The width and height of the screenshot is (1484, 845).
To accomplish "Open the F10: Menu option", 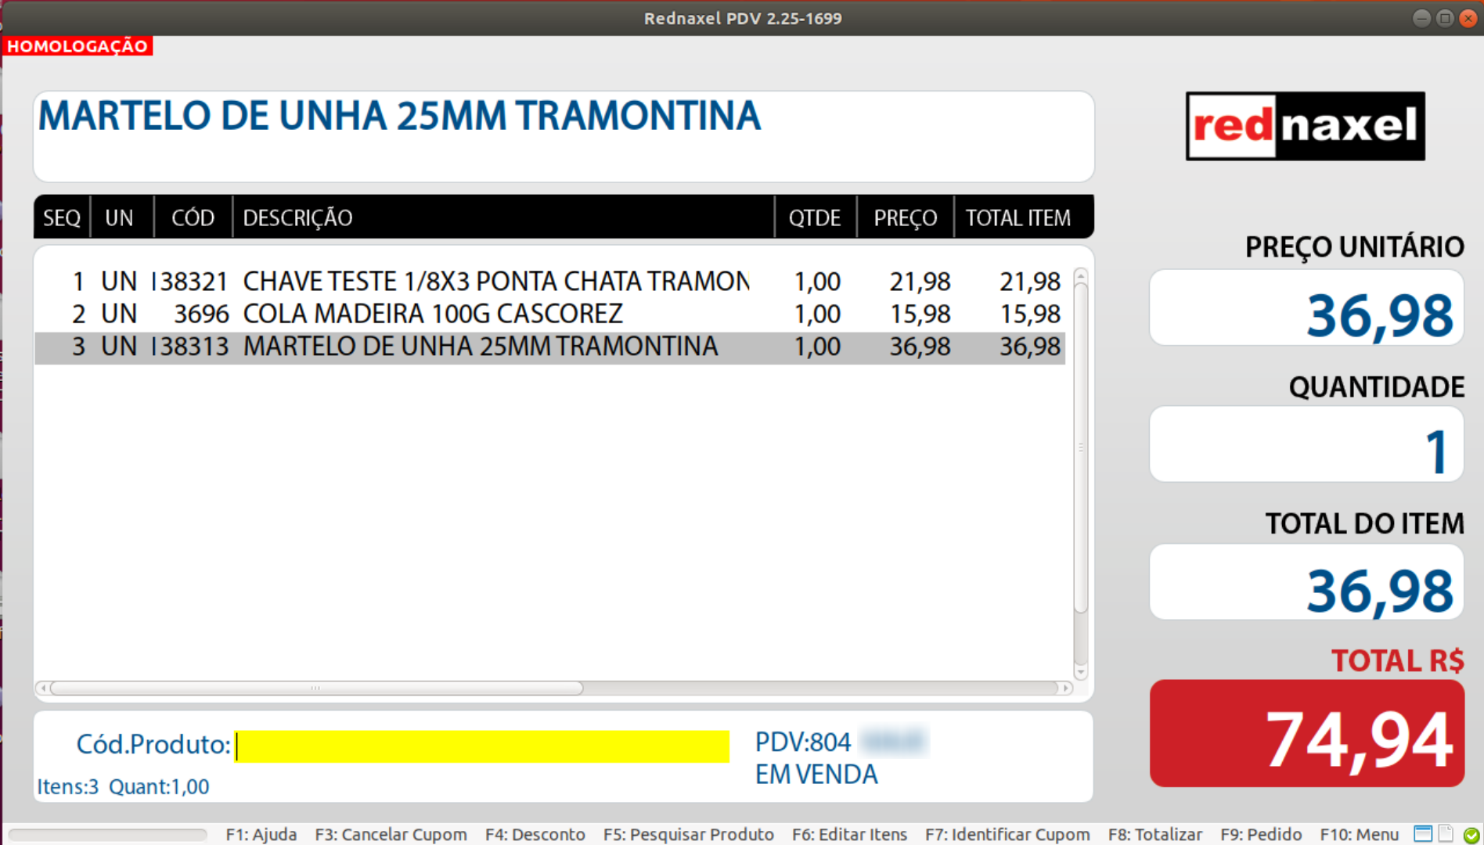I will tap(1359, 834).
